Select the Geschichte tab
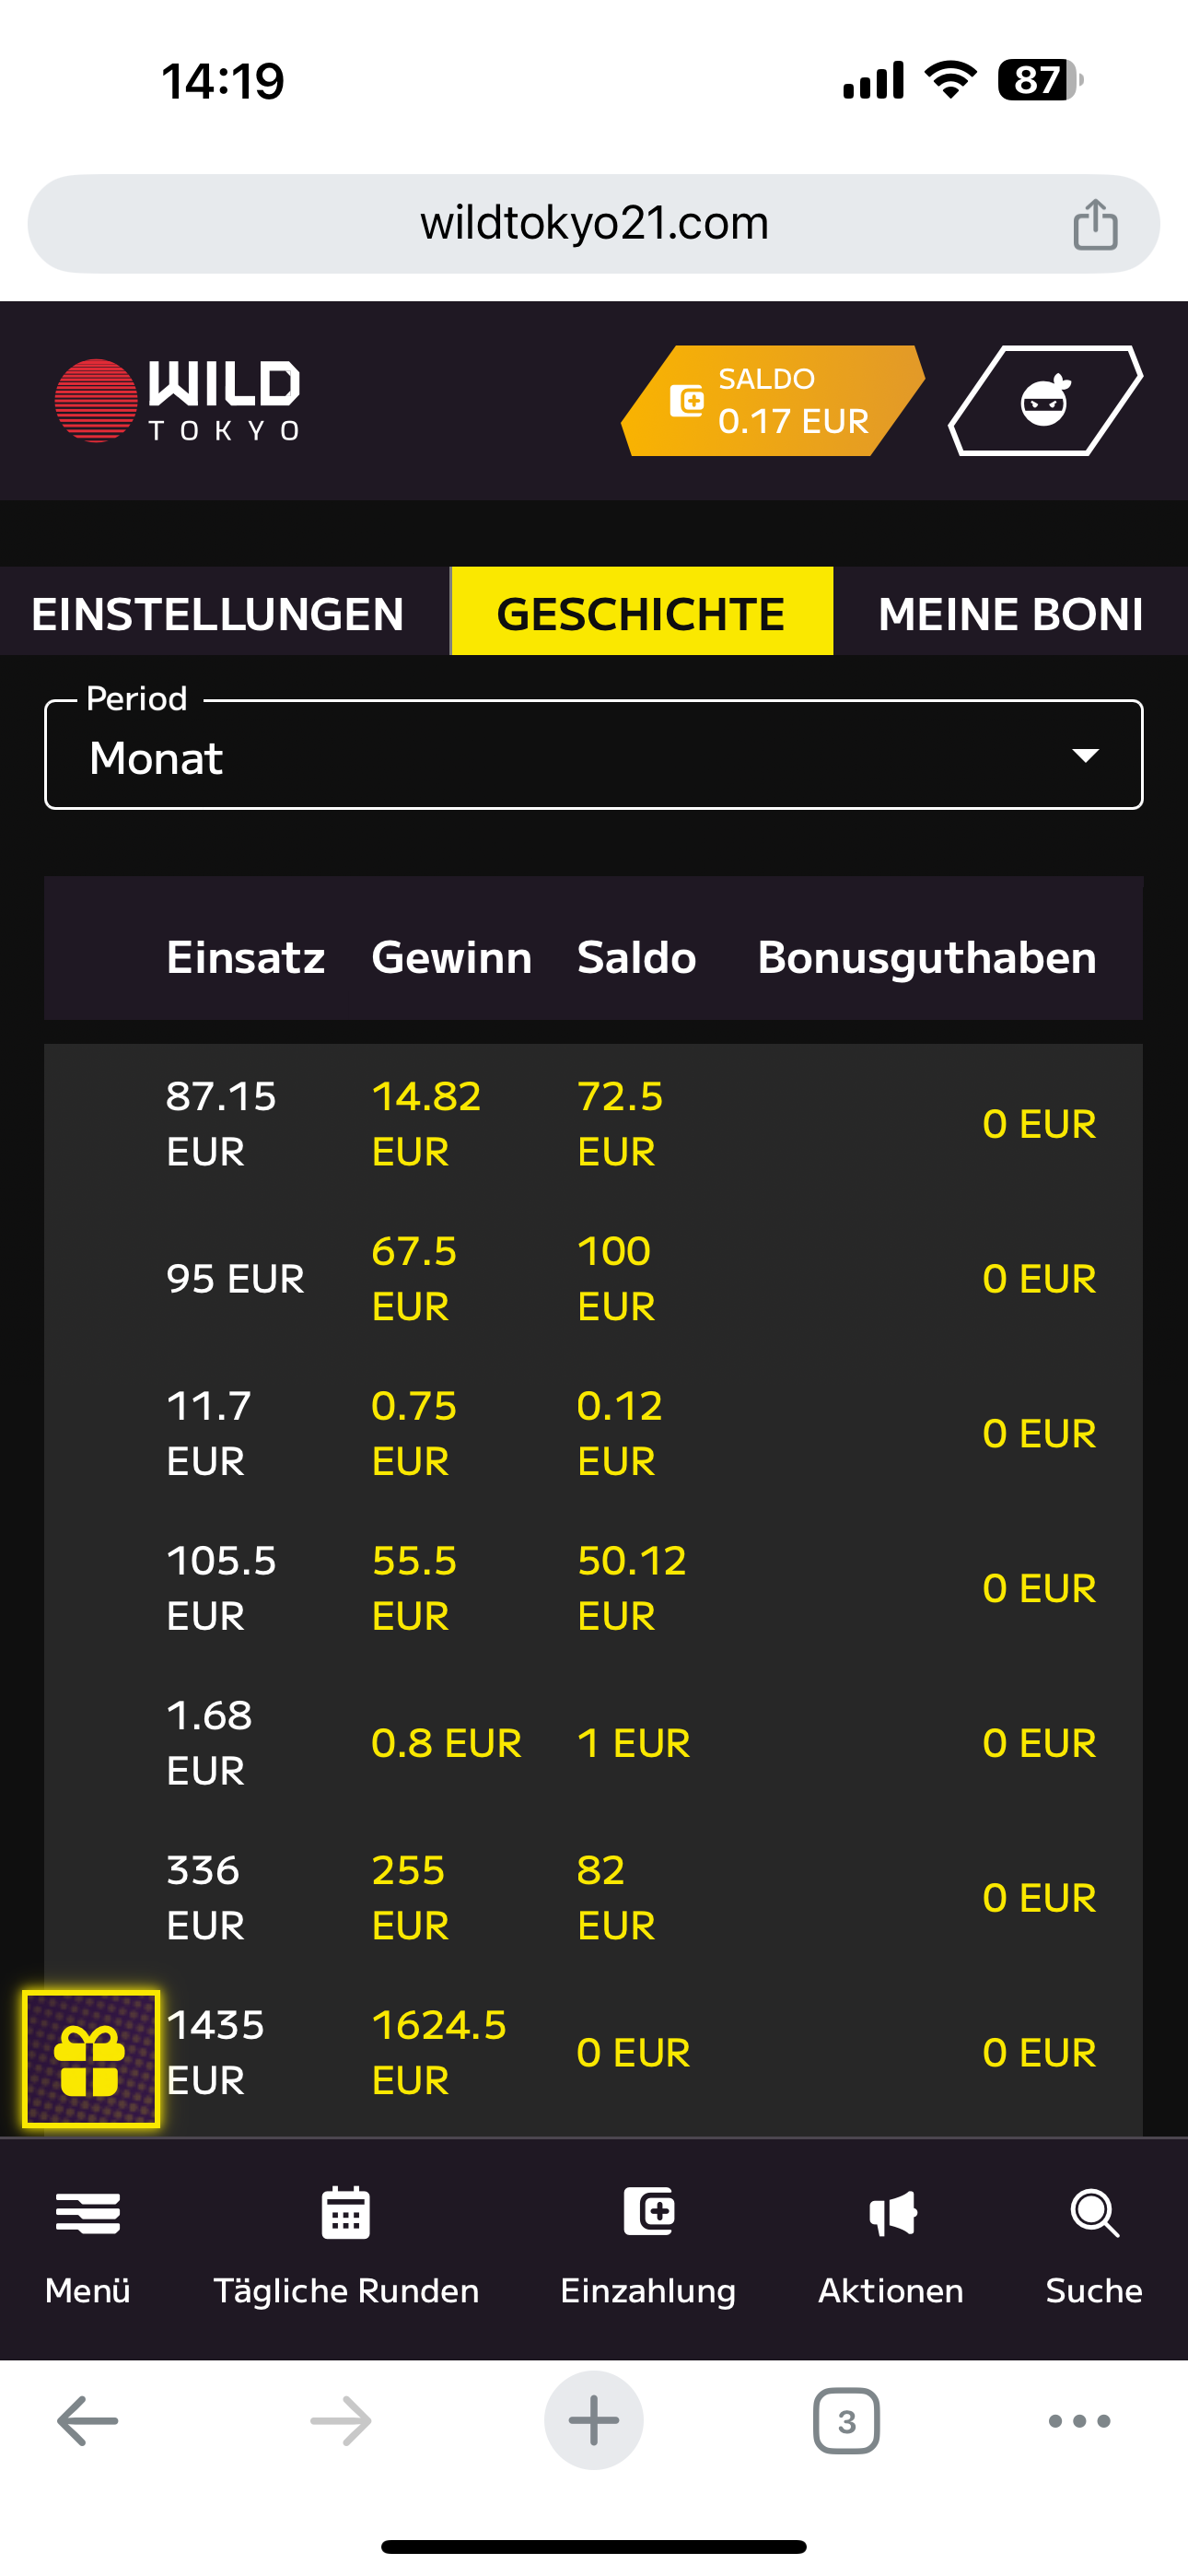Viewport: 1188px width, 2576px height. (x=641, y=613)
